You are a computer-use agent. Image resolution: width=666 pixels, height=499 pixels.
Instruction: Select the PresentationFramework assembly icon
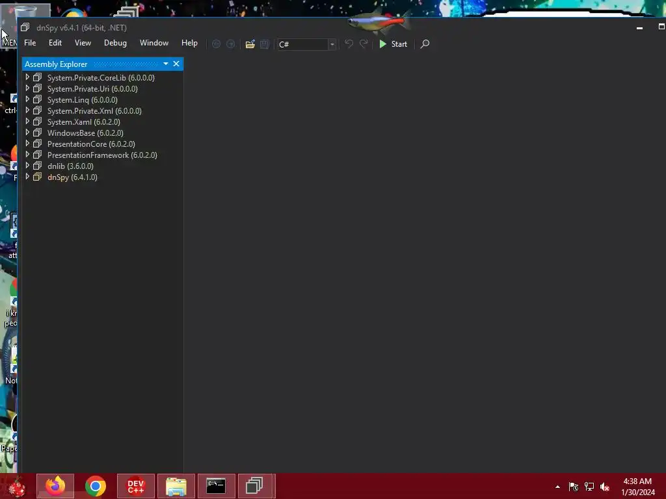click(x=37, y=155)
